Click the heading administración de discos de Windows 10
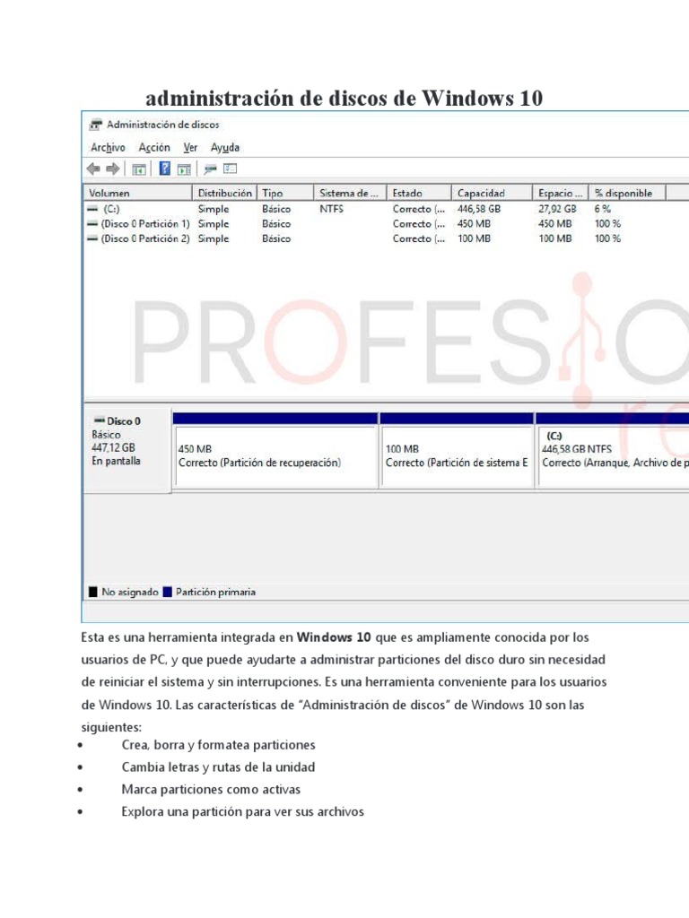 (x=344, y=98)
